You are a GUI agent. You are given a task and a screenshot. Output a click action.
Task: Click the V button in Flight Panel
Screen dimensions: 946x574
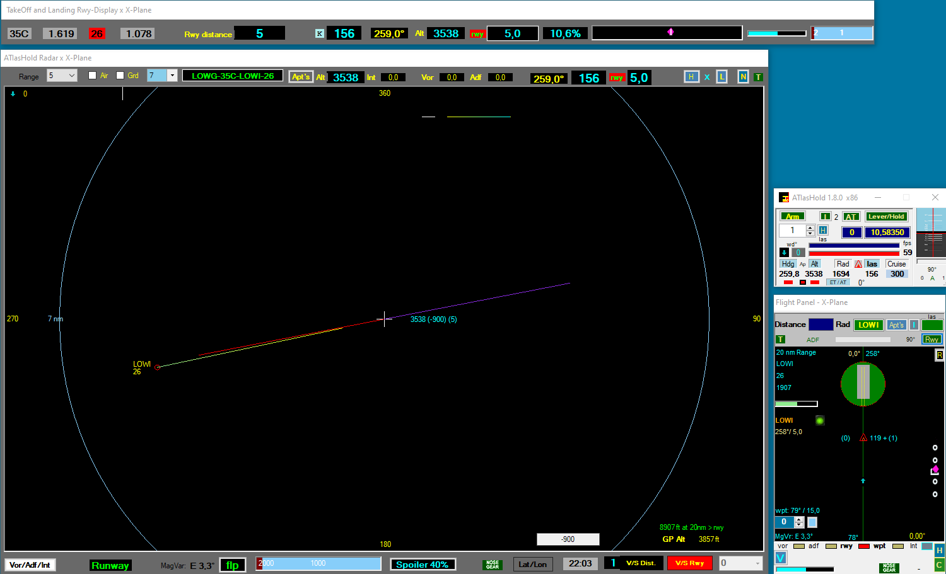point(781,558)
